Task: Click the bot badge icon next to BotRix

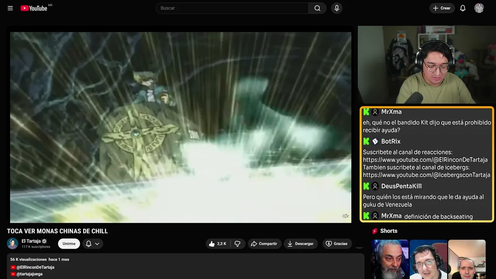Action: (x=375, y=141)
